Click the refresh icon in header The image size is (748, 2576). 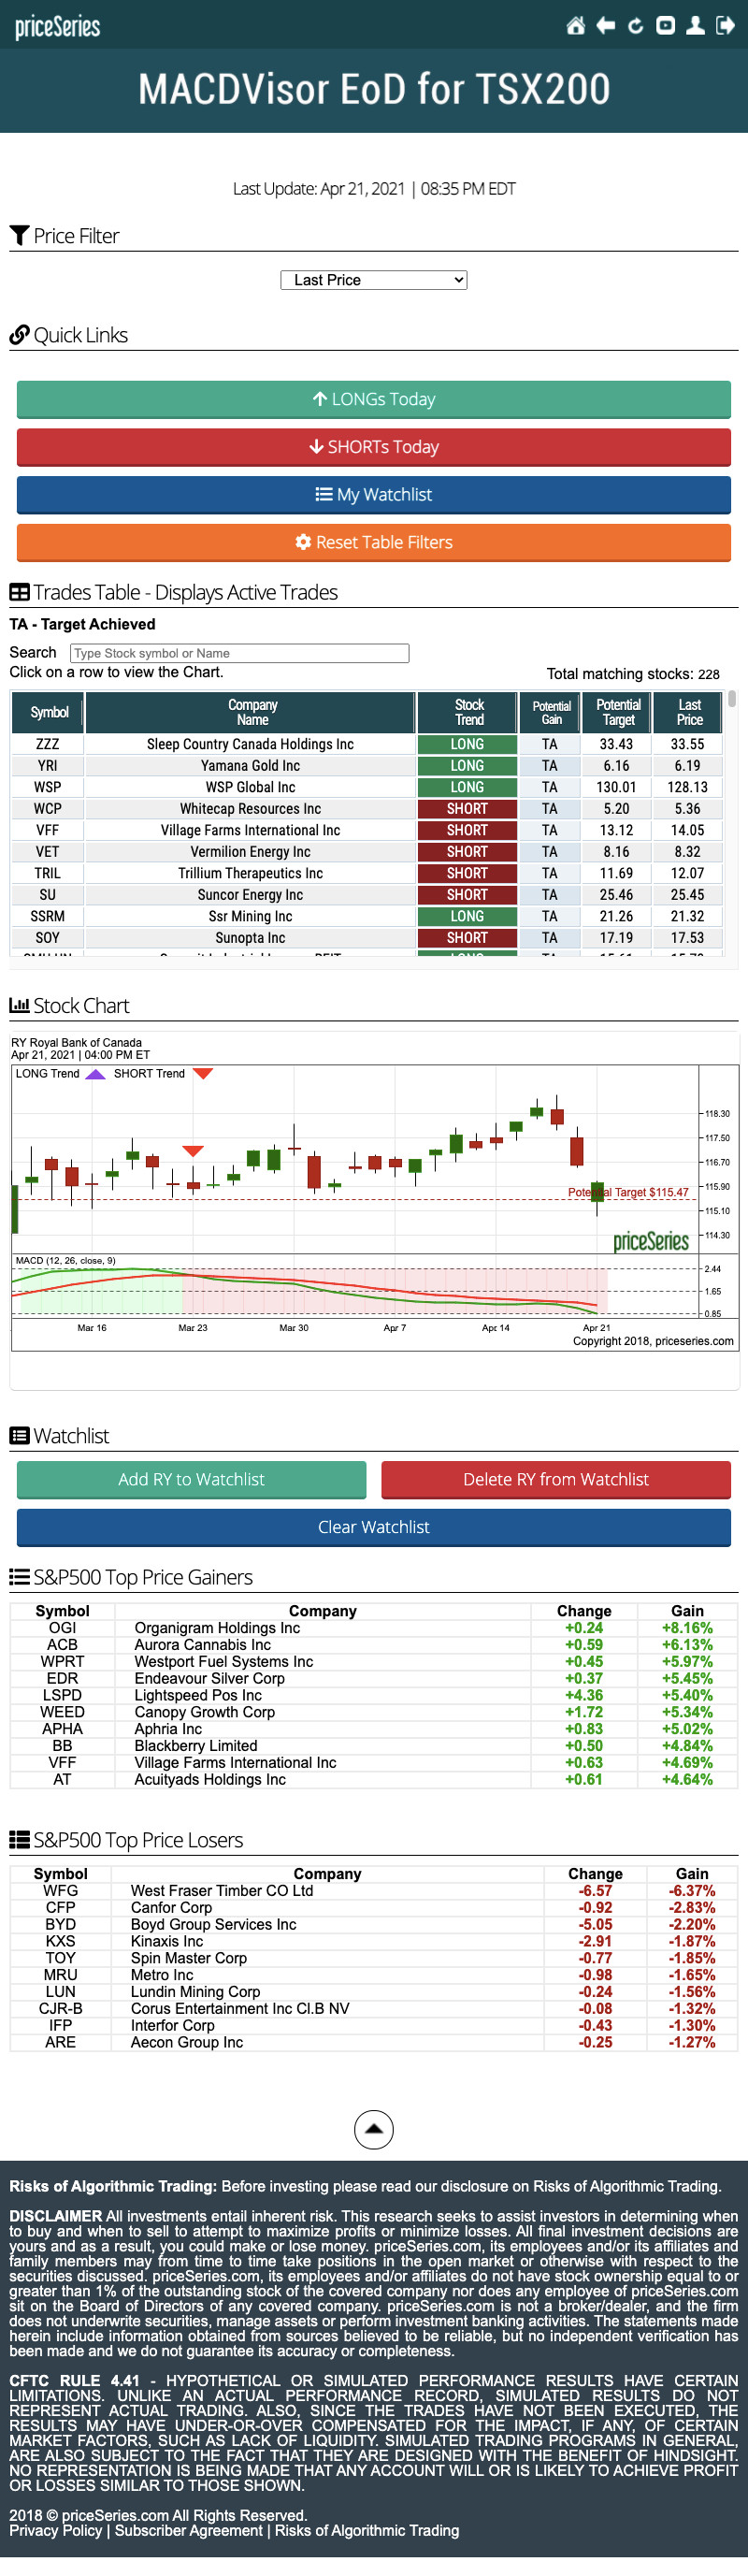point(635,26)
